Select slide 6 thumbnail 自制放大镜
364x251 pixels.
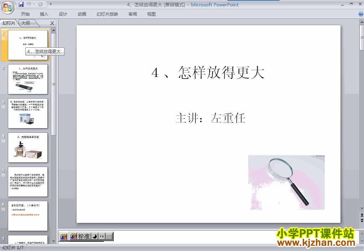28,216
